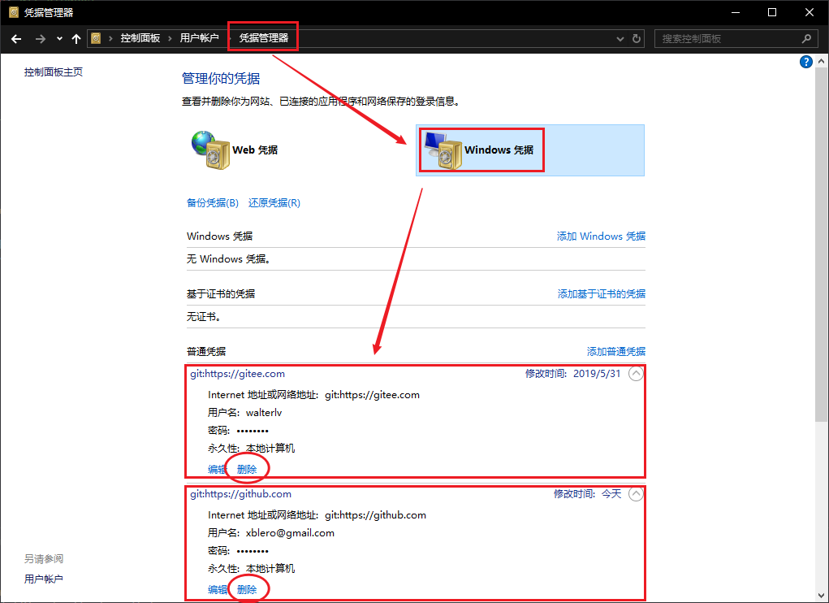Click the back navigation arrow
Viewport: 829px width, 603px height.
(x=16, y=38)
